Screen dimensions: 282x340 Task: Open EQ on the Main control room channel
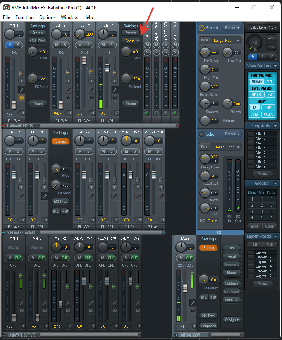pos(193,311)
